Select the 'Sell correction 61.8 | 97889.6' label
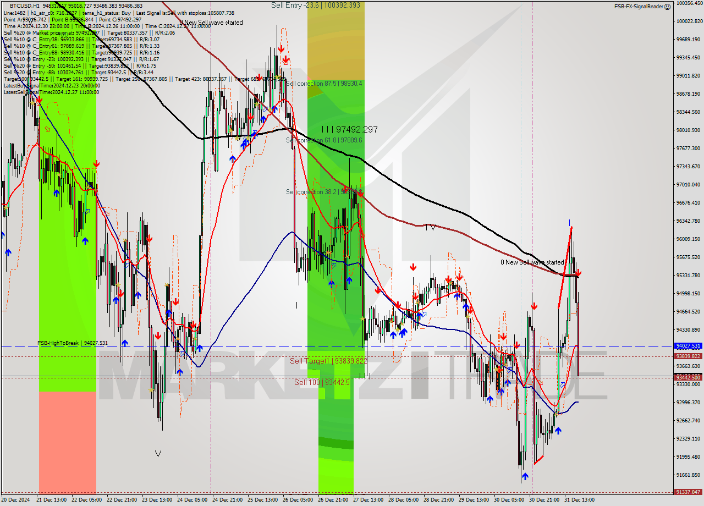This screenshot has height=506, width=704. pyautogui.click(x=324, y=140)
